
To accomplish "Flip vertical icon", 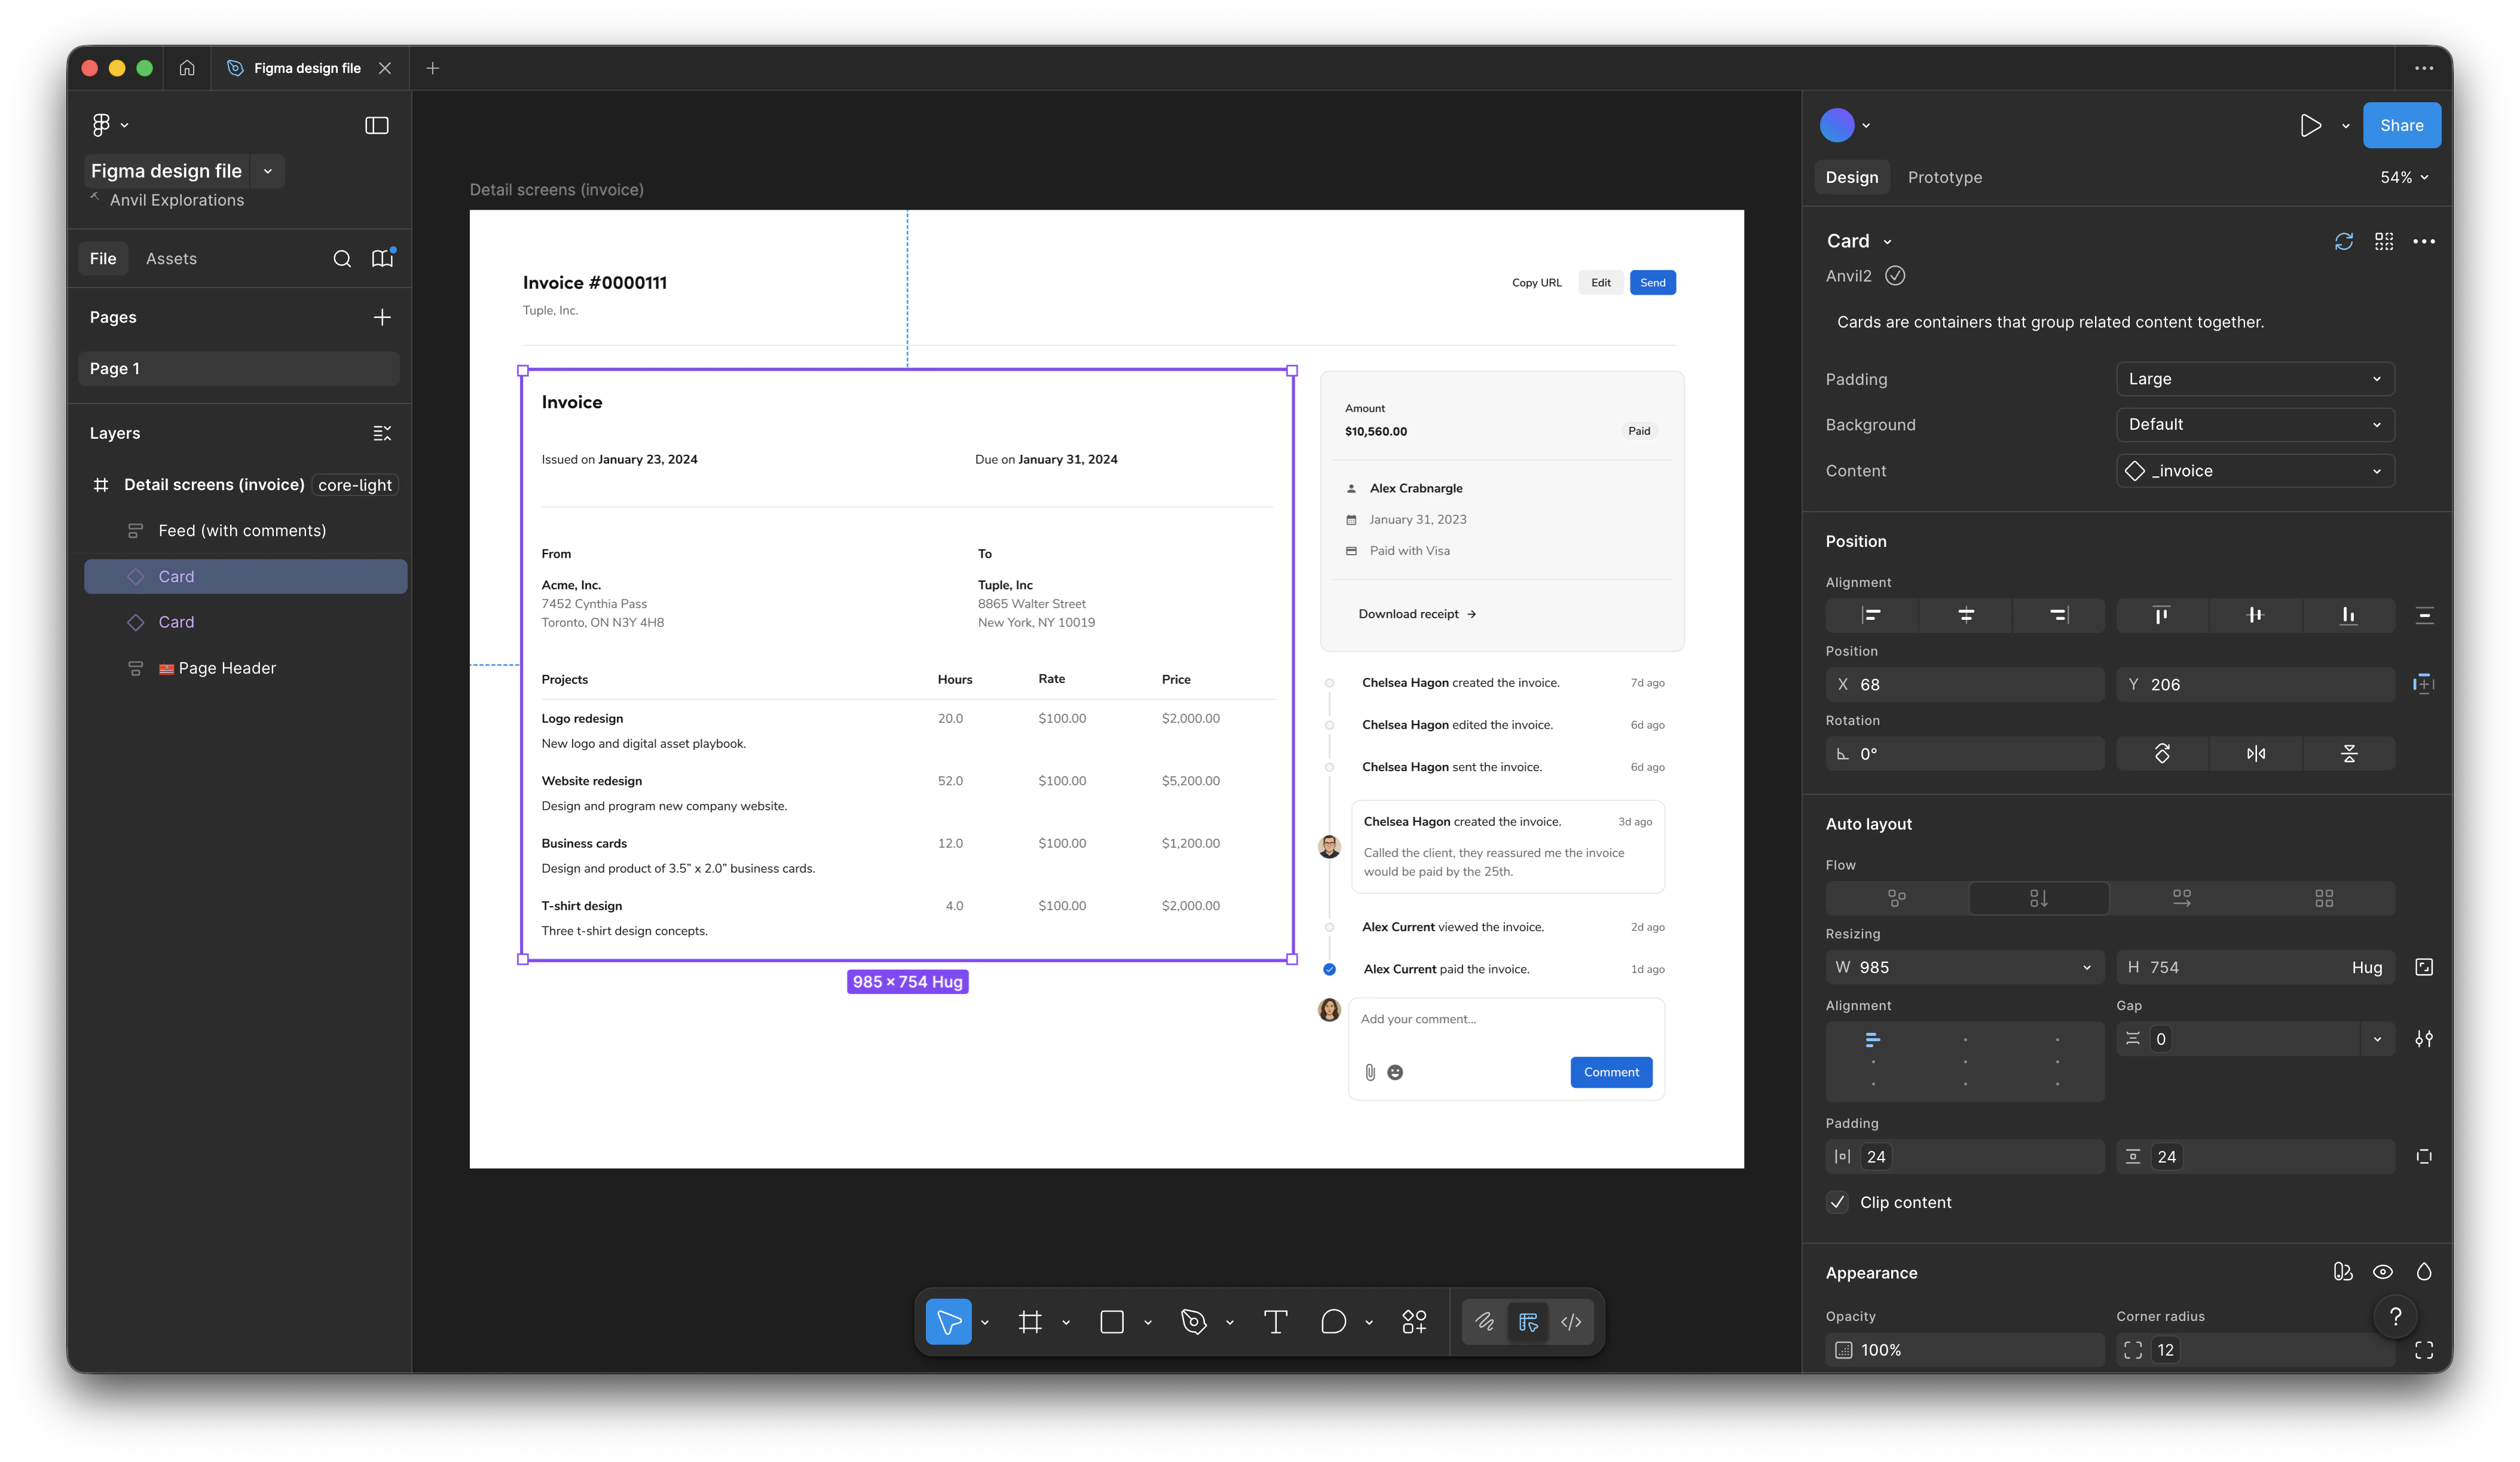I will pyautogui.click(x=2349, y=754).
